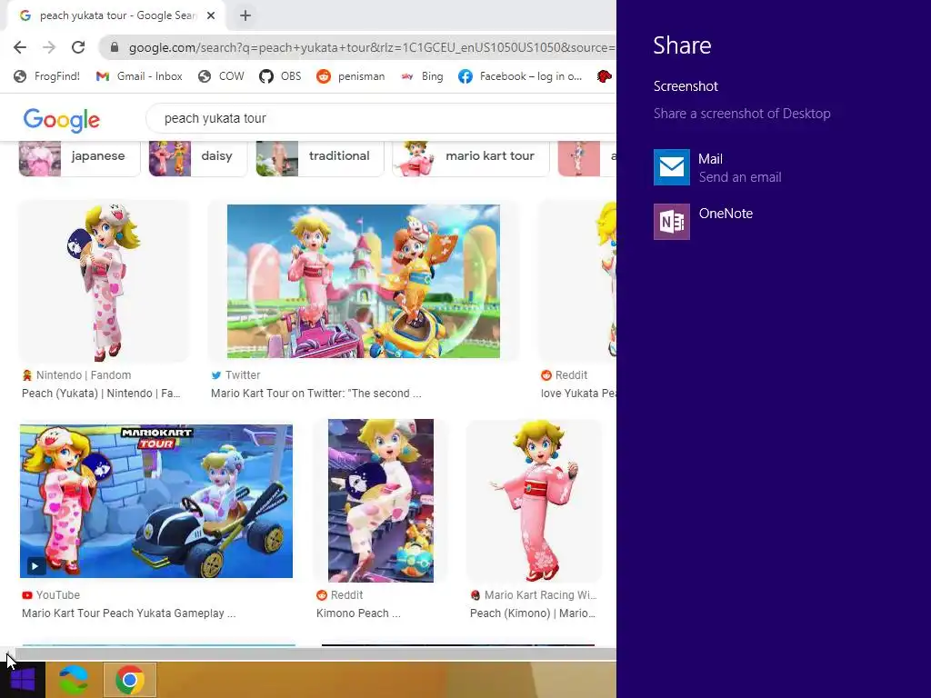
Task: Click the 'Kimono Peach ...' caption
Action: [x=358, y=613]
